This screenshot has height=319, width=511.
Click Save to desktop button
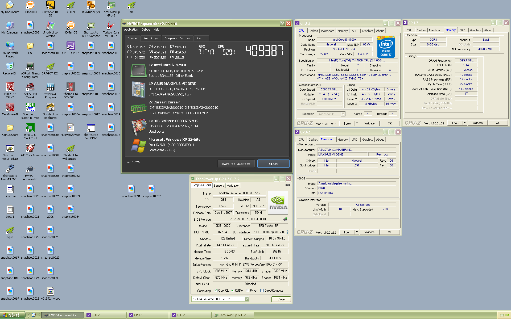click(236, 164)
